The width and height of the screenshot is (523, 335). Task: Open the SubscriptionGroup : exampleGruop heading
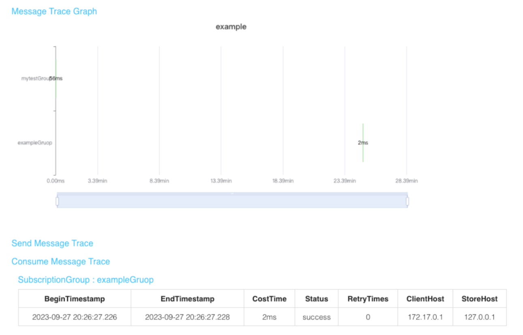pyautogui.click(x=86, y=280)
